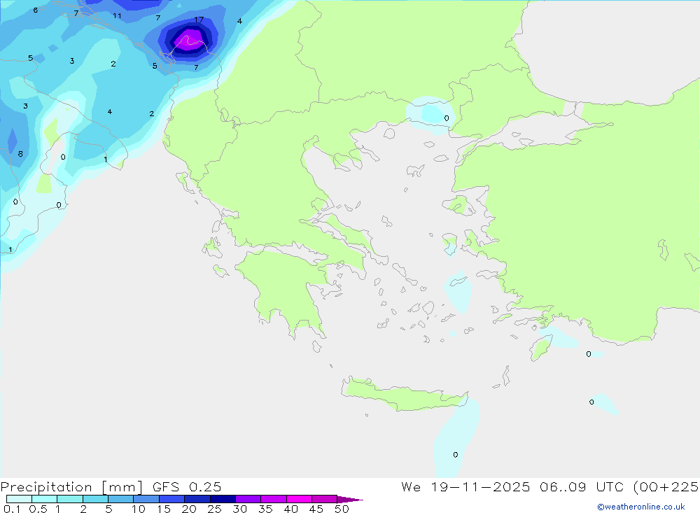Select the 5–10 mm legend color box

click(x=121, y=499)
